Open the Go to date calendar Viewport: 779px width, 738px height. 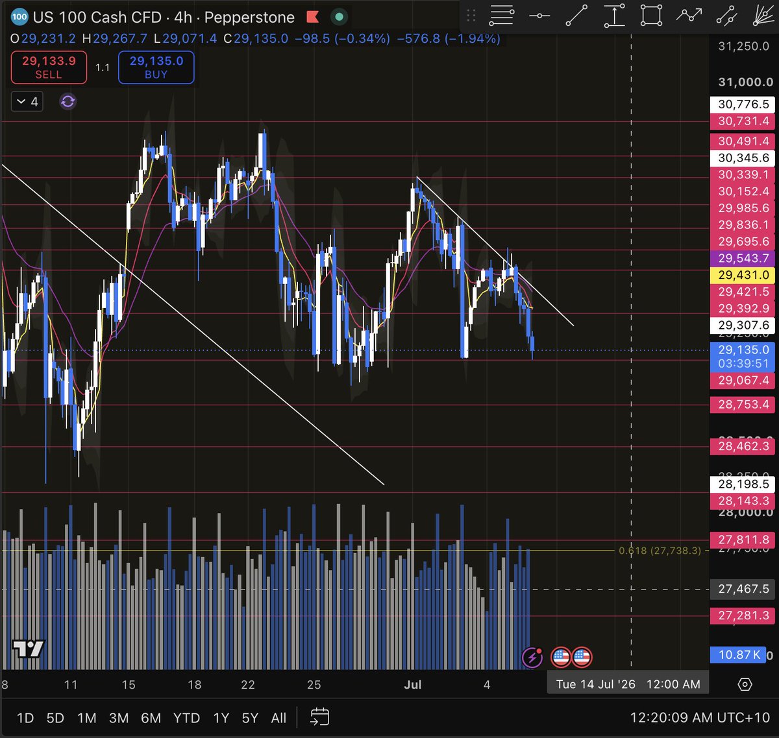point(319,717)
